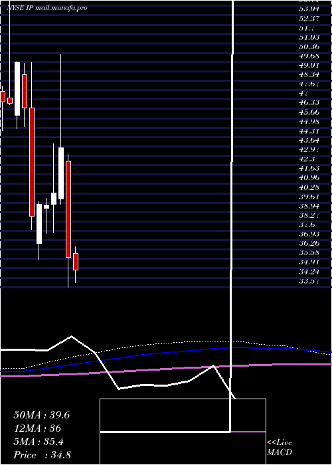This screenshot has height=465, width=332.
Task: Select the 42.97 price axis label
Action: [309, 149]
